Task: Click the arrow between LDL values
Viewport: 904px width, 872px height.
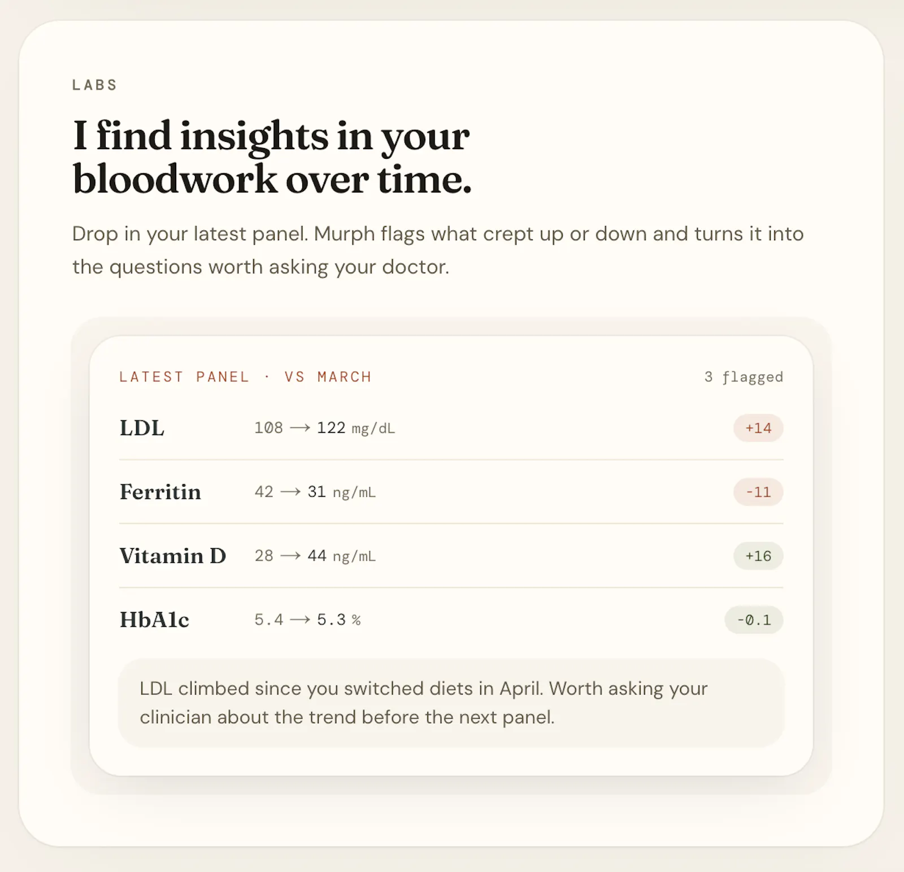Action: click(299, 428)
